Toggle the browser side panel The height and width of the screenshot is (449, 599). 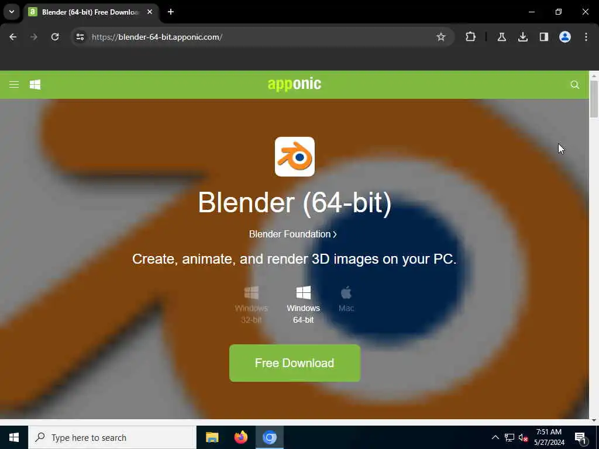point(543,37)
